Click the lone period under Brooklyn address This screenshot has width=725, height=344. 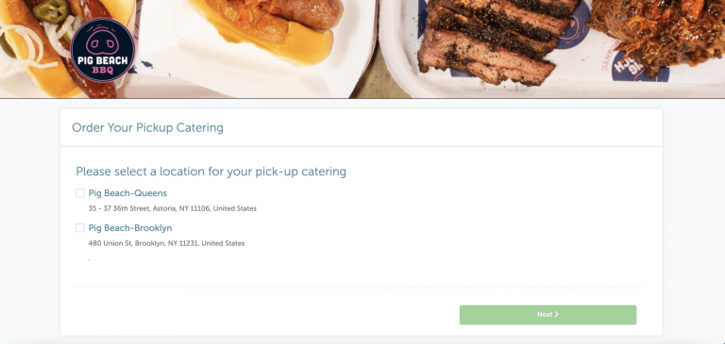pos(90,260)
